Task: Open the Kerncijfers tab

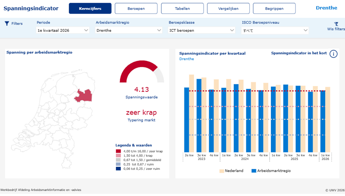Action: [90, 8]
